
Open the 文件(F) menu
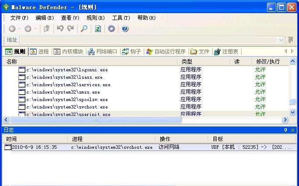(19, 18)
